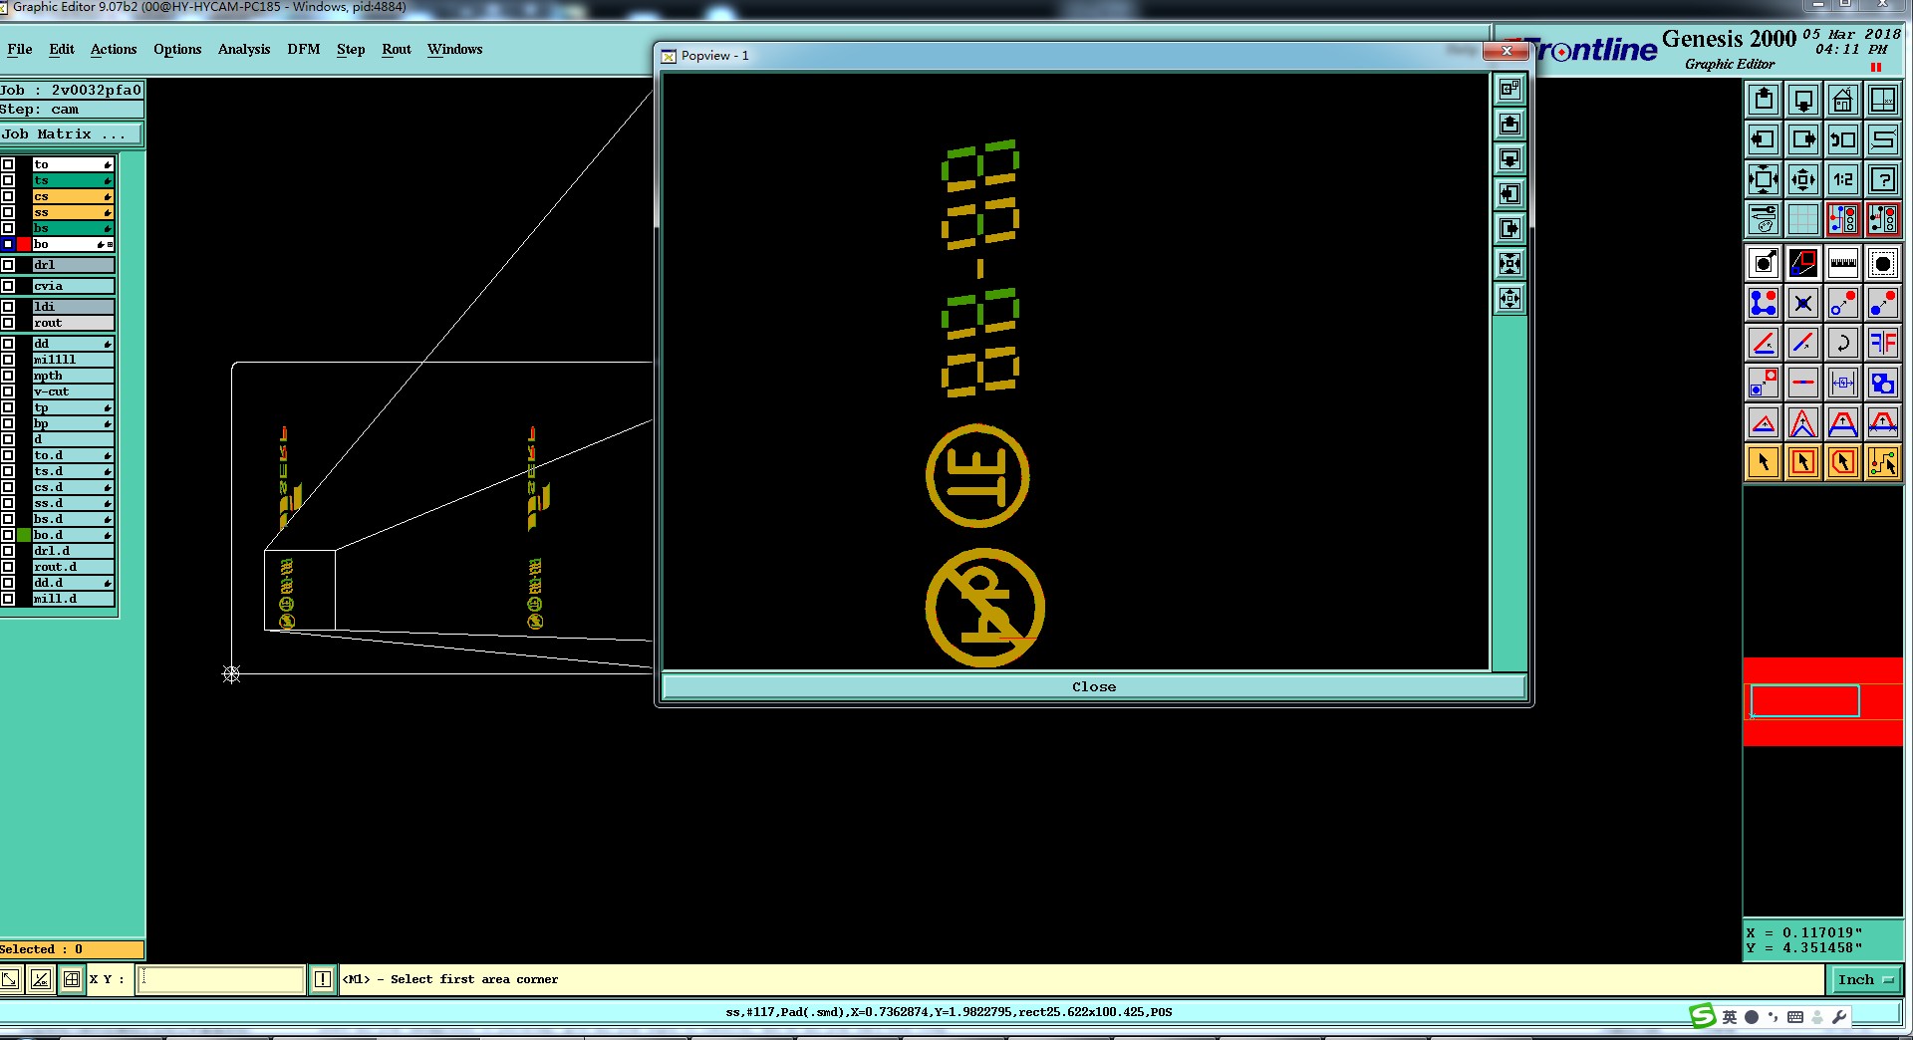
Task: Click the green color swatch beside 'bo.d' layer
Action: [x=24, y=535]
